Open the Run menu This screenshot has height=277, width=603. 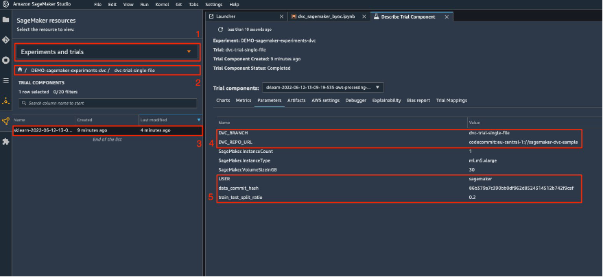click(144, 5)
